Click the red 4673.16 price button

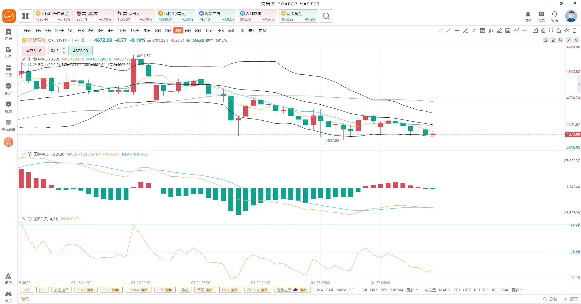(34, 51)
